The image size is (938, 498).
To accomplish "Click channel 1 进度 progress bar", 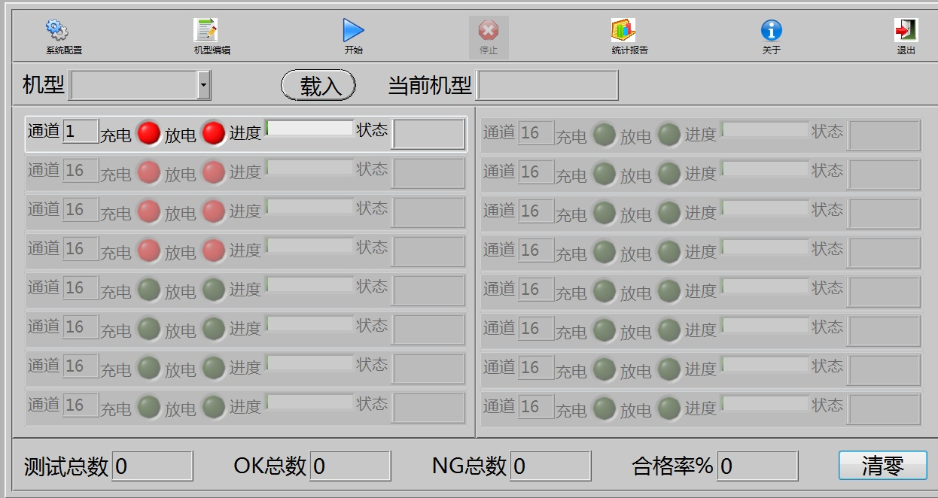I will (x=309, y=129).
